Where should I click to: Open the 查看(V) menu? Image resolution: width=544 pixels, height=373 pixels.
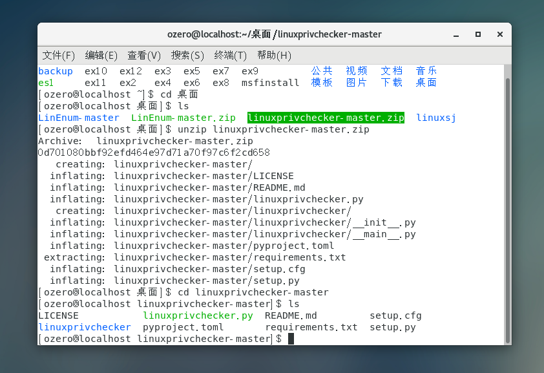click(144, 55)
